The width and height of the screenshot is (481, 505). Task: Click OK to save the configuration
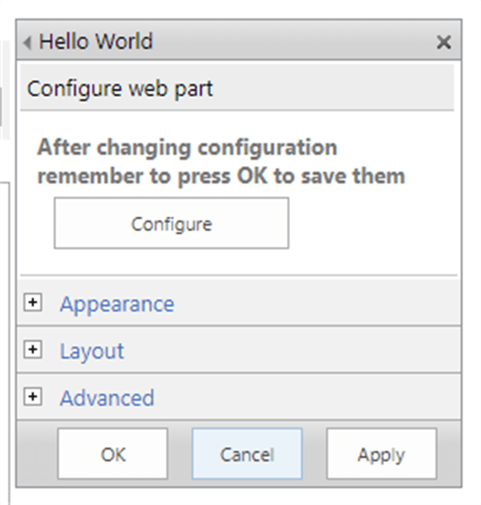[x=112, y=454]
